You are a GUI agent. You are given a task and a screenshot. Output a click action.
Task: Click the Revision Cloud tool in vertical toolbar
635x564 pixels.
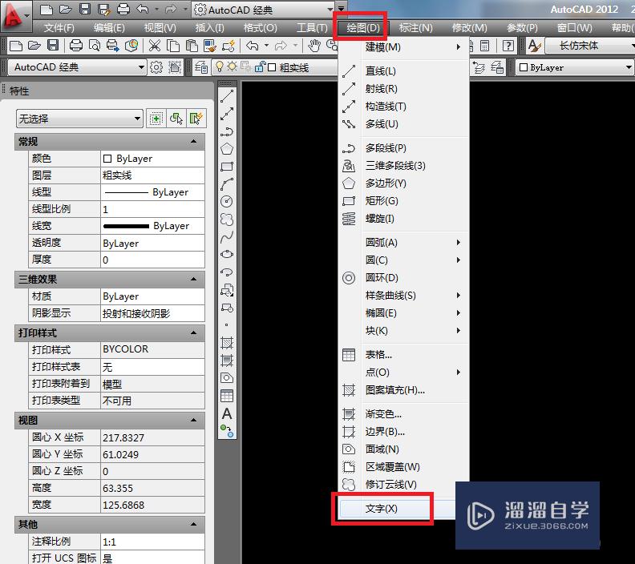tap(227, 219)
